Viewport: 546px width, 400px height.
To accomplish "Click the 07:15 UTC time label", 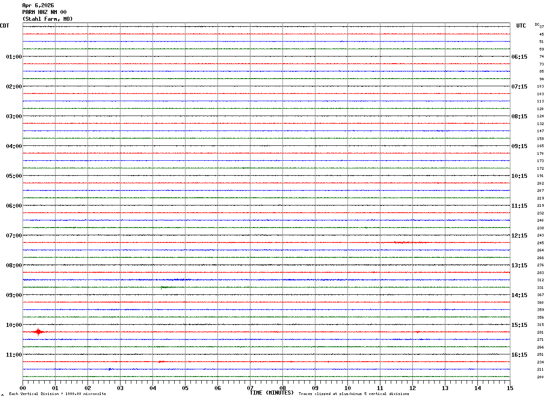I will click(519, 87).
